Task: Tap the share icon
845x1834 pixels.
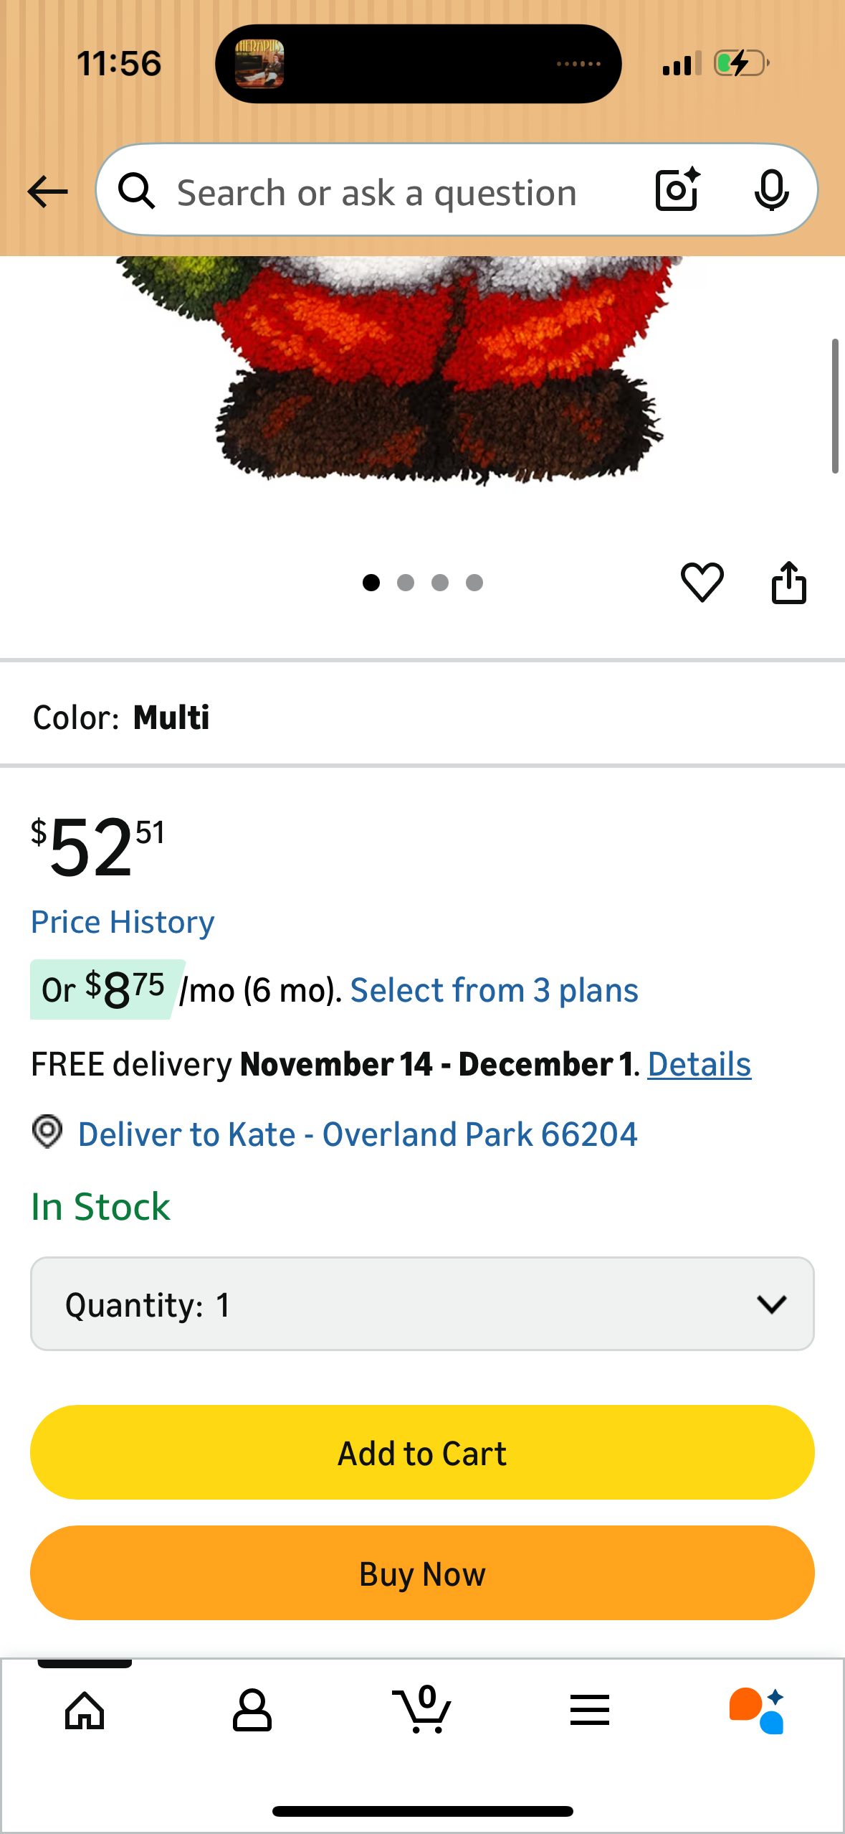Action: (788, 582)
